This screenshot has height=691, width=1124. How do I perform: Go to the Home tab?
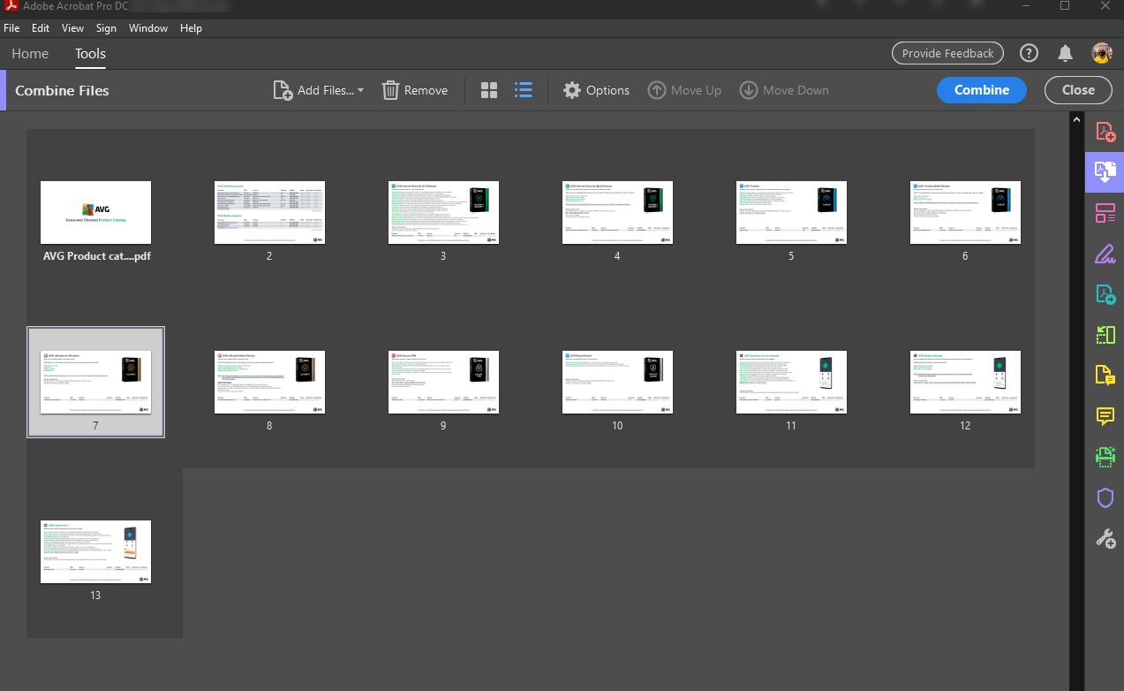(x=30, y=54)
